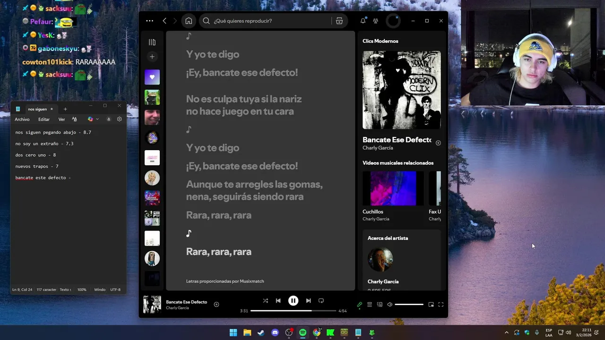The width and height of the screenshot is (605, 340).
Task: Open the Archivo menu in Notepad
Action: 22,119
